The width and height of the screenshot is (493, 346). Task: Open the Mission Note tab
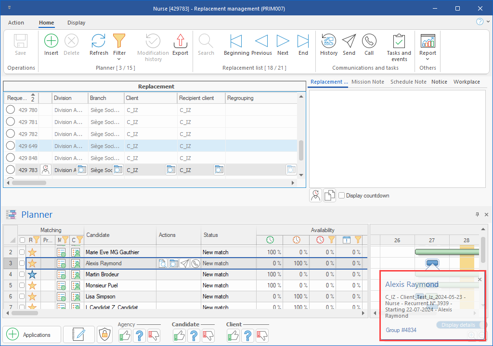point(367,82)
